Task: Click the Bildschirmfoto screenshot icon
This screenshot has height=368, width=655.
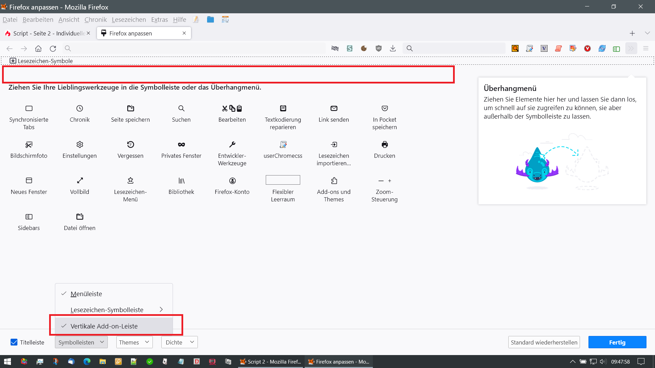Action: (x=29, y=144)
